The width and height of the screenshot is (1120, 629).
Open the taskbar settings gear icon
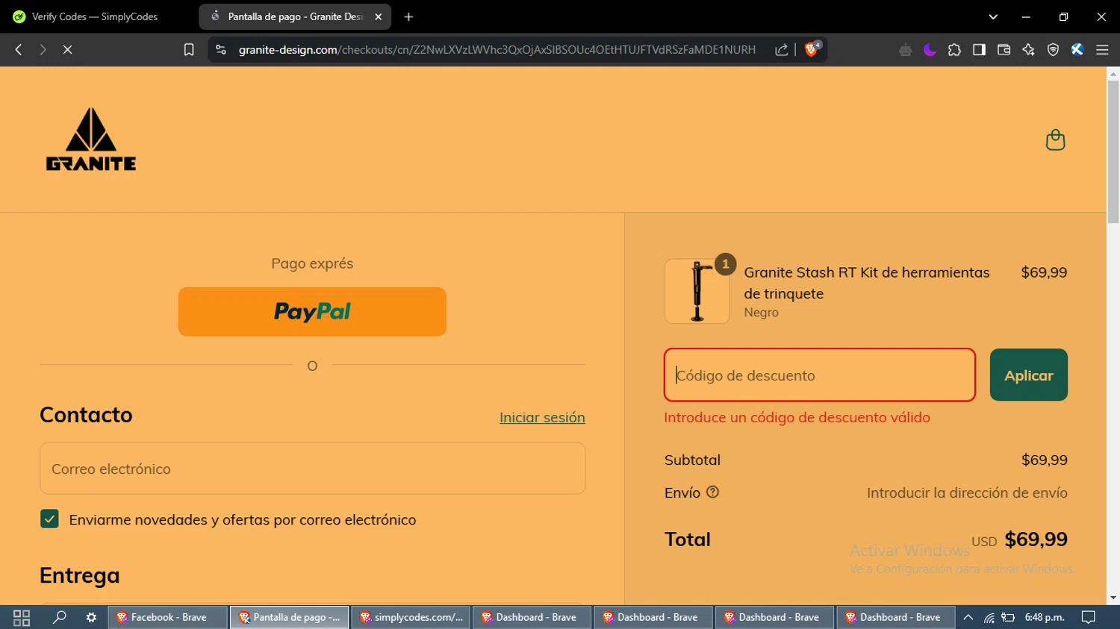(91, 617)
